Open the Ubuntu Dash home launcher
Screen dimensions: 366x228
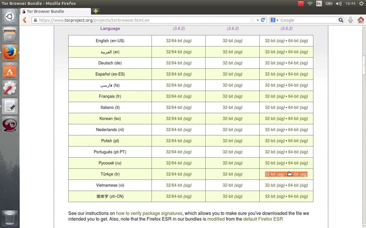[10, 17]
